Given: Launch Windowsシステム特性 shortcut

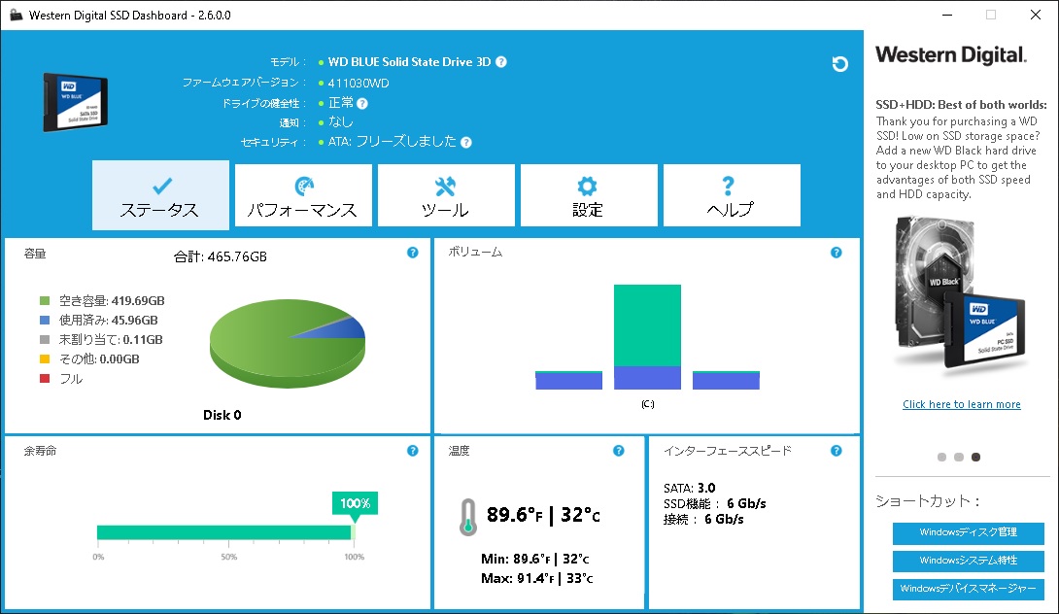Looking at the screenshot, I should (969, 561).
